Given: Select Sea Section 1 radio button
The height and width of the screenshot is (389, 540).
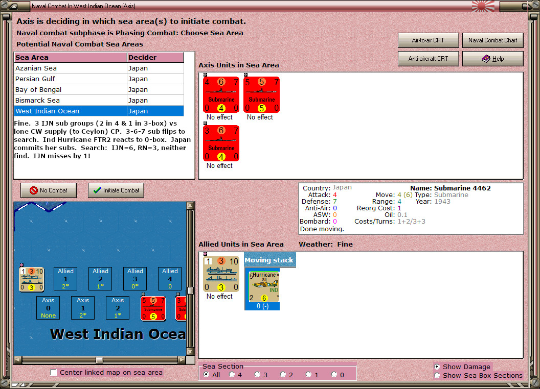Looking at the screenshot, I should 308,375.
